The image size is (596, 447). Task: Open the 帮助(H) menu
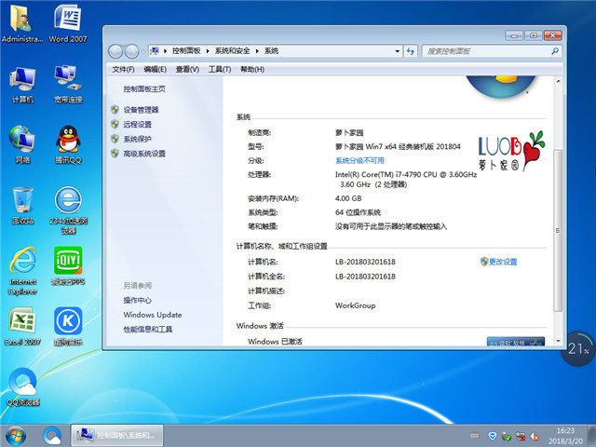click(x=252, y=69)
